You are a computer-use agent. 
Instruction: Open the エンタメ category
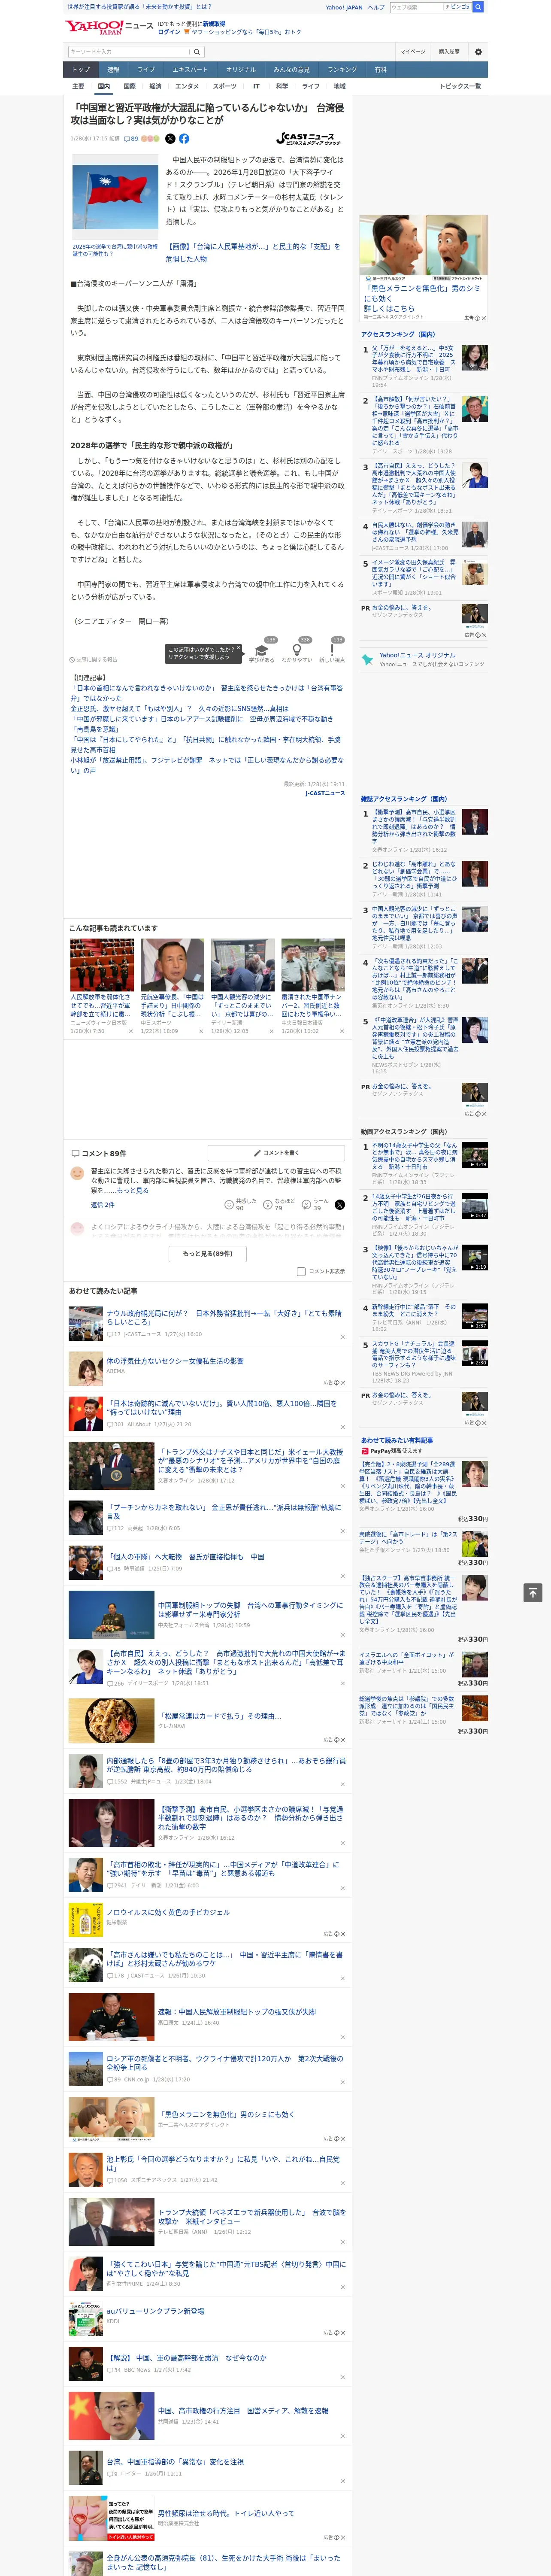187,86
